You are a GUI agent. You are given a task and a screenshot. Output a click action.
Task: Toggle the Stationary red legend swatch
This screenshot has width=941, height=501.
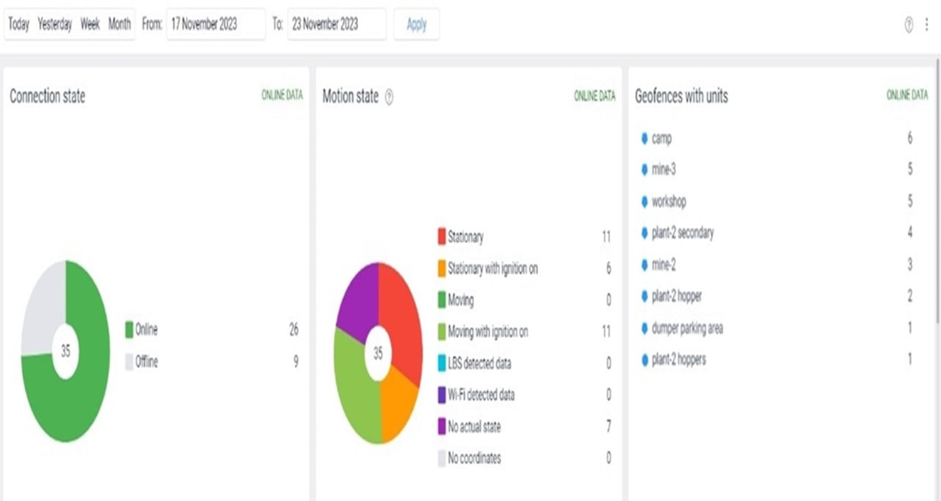pyautogui.click(x=442, y=237)
